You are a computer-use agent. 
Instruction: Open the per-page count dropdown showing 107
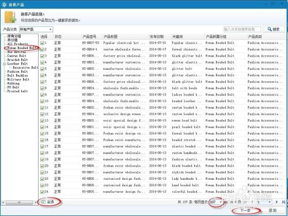click(221, 202)
